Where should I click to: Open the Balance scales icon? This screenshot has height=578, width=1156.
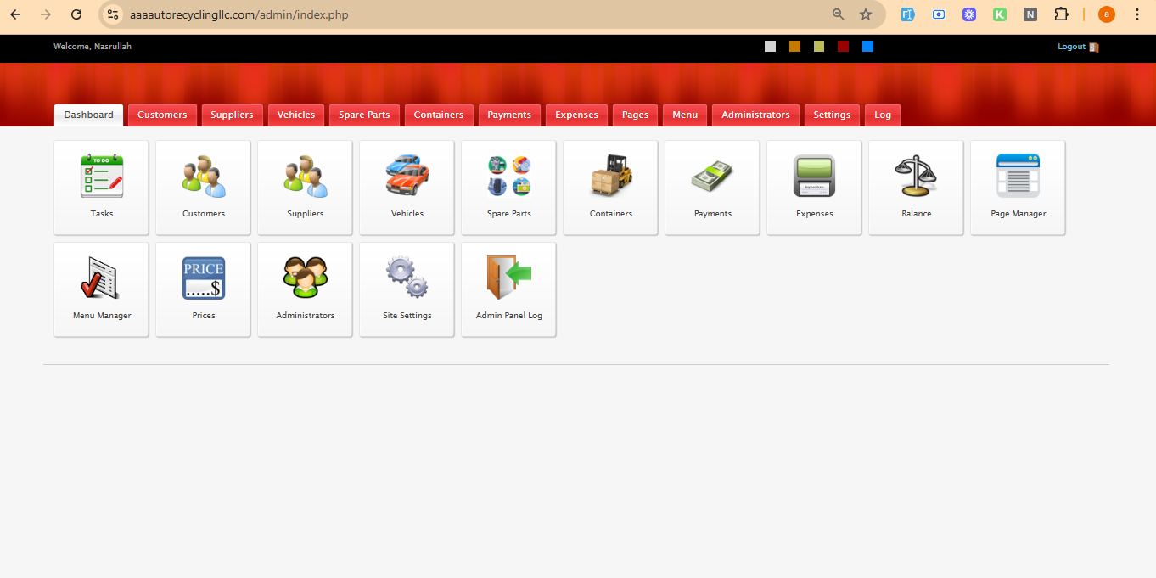click(x=916, y=177)
